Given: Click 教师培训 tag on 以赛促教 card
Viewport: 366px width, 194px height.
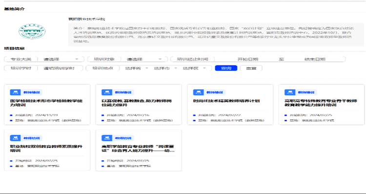Looking at the screenshot, I should point(123,92).
